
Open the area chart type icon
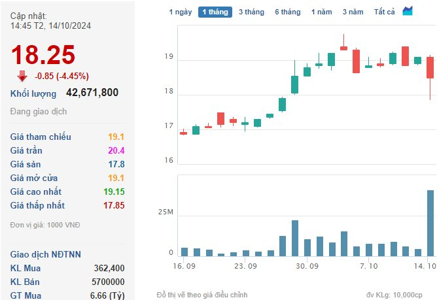[x=408, y=11]
